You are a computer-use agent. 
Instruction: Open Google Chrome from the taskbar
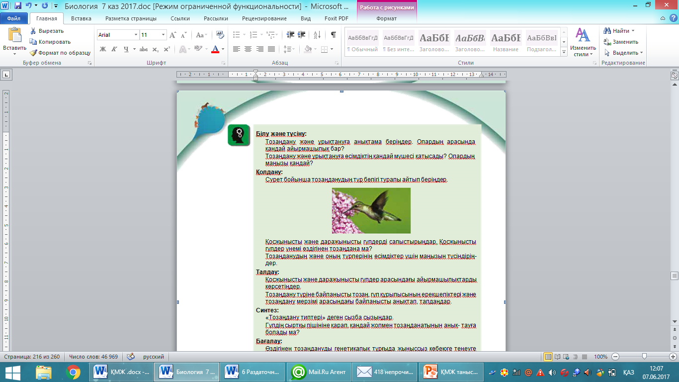(73, 371)
